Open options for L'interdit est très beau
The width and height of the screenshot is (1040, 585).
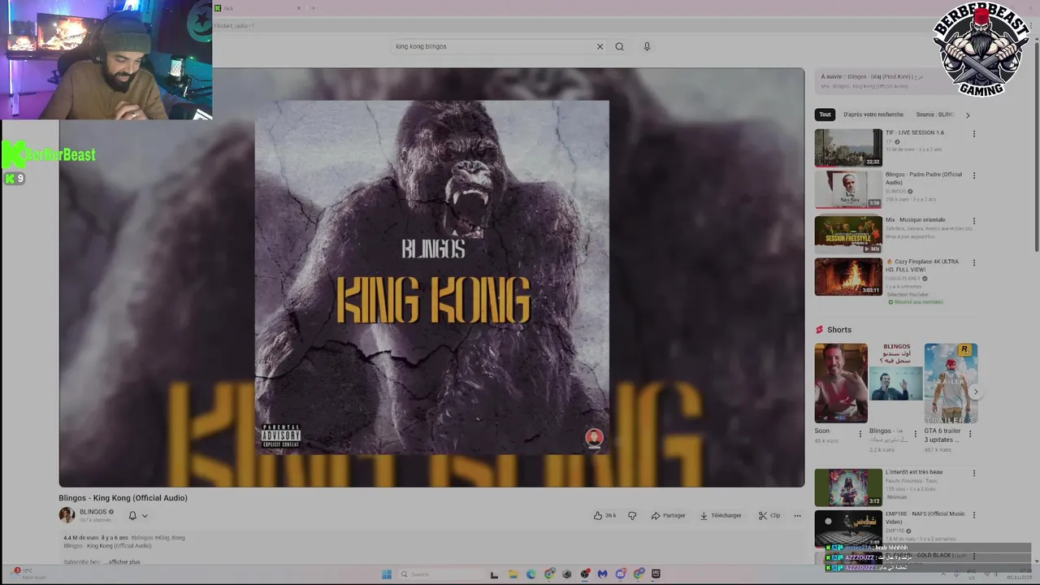tap(973, 473)
